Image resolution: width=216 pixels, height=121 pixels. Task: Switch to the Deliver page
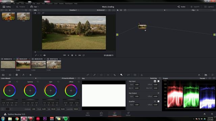128,114
